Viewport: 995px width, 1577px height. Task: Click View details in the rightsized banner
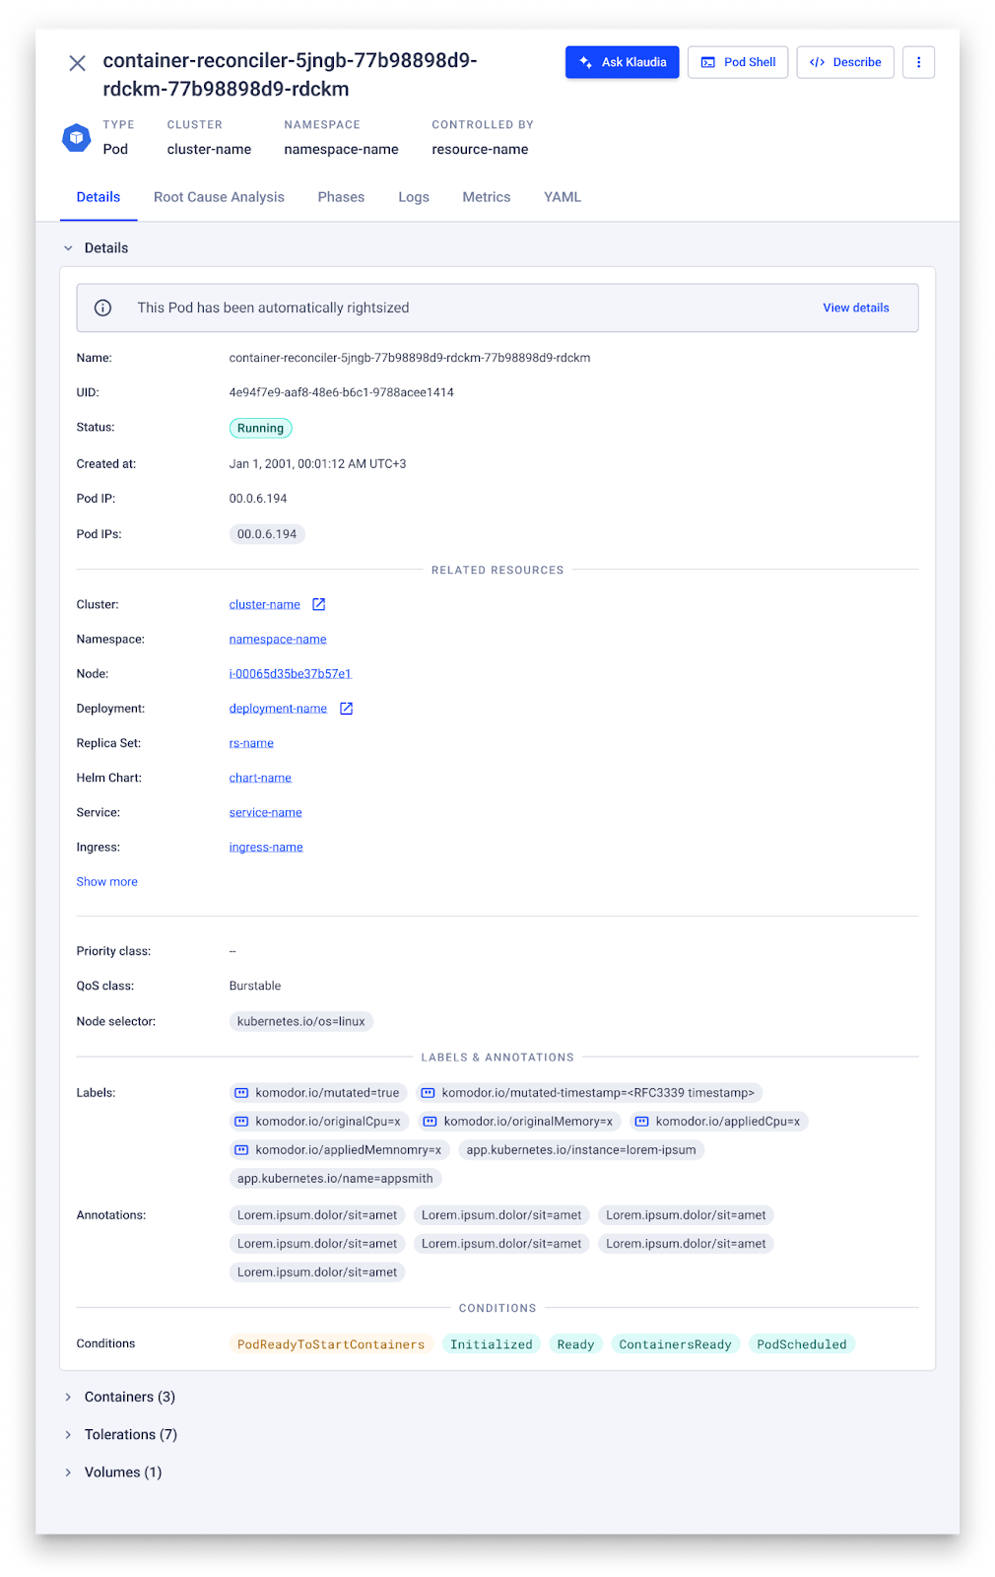click(x=855, y=309)
